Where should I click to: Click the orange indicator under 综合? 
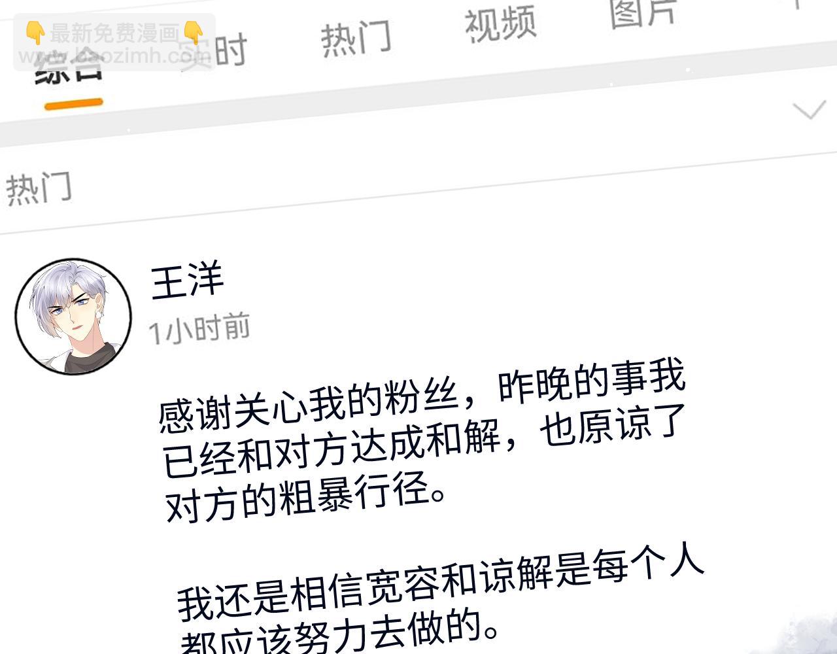point(74,104)
